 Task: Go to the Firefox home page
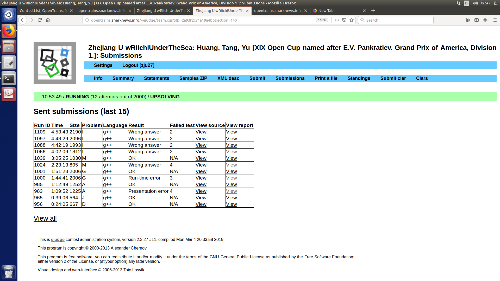pyautogui.click(x=48, y=20)
